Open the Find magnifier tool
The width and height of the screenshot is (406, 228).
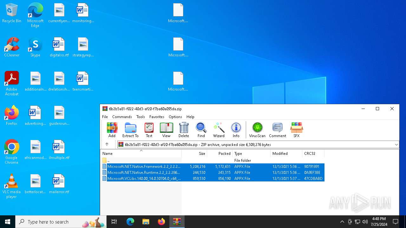pyautogui.click(x=201, y=130)
